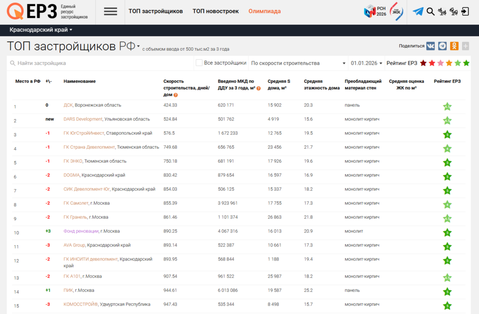Viewport: 479px width, 314px height.
Task: Click the ЕРЗ site logo
Action: pyautogui.click(x=47, y=12)
